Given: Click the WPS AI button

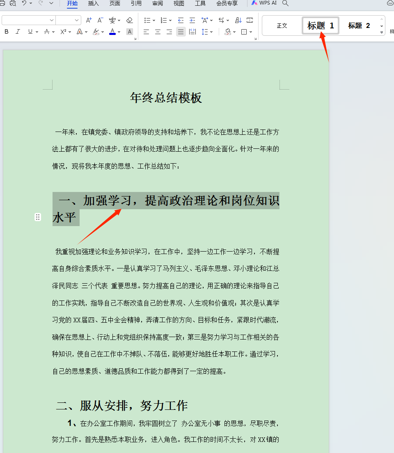Looking at the screenshot, I should tap(264, 2).
